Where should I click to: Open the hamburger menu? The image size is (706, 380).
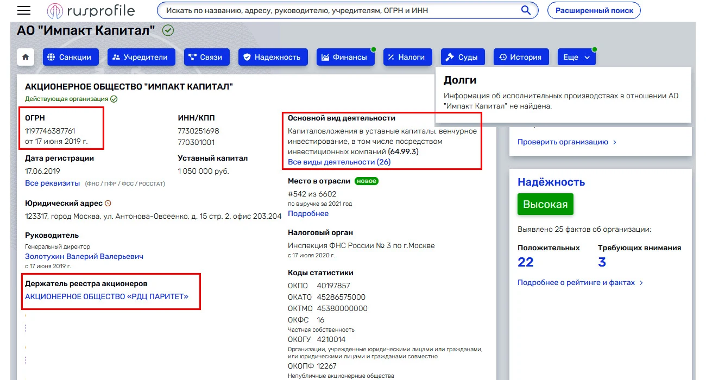[24, 10]
